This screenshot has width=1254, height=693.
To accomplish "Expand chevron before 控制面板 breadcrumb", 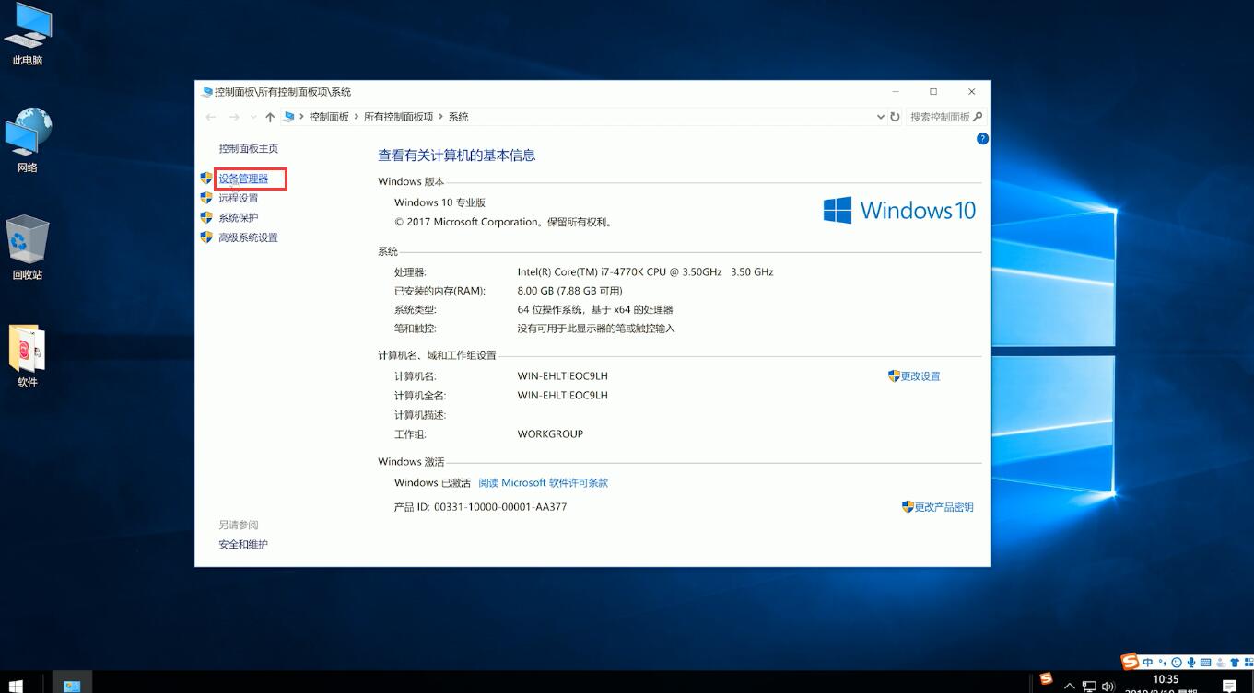I will (x=302, y=117).
